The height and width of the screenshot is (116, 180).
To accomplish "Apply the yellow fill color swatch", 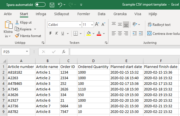I will point(89,33).
